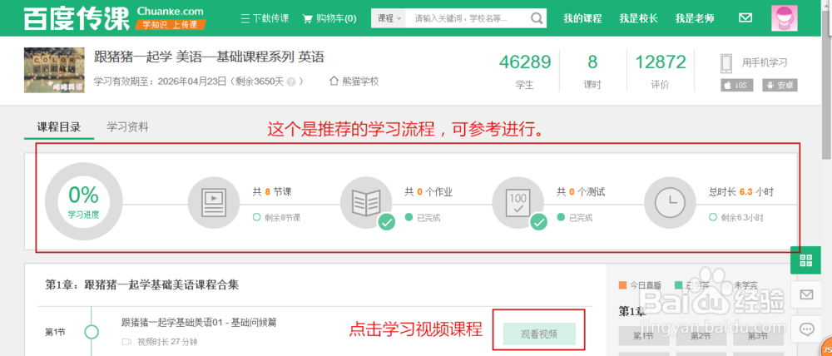Viewport: 832px width, 356px height.
Task: Click the 视频时长 27 分钟 text
Action: tap(166, 342)
